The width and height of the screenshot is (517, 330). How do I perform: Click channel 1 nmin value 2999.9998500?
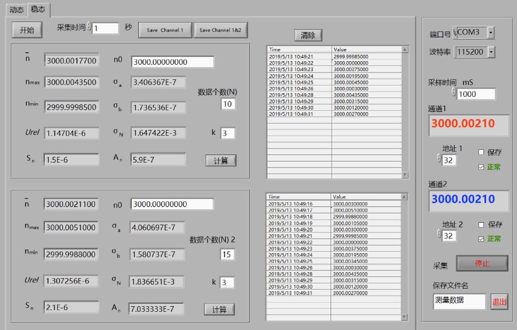point(72,107)
